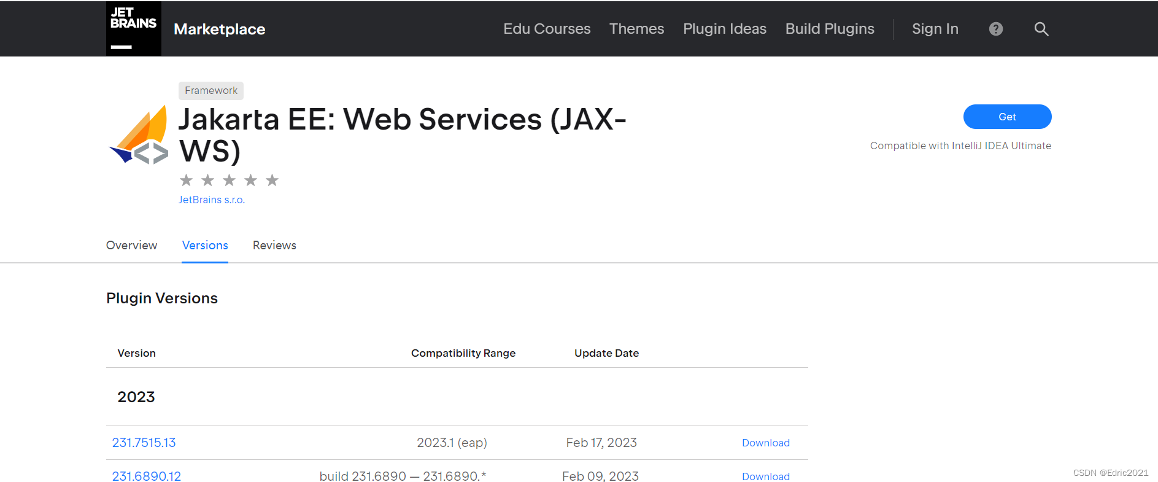Viewport: 1158px width, 482px height.
Task: Click the star rating row
Action: tap(229, 180)
